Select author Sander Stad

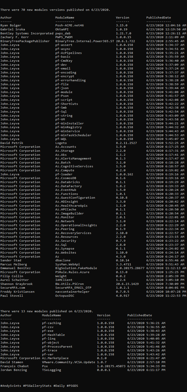coord(11,260)
